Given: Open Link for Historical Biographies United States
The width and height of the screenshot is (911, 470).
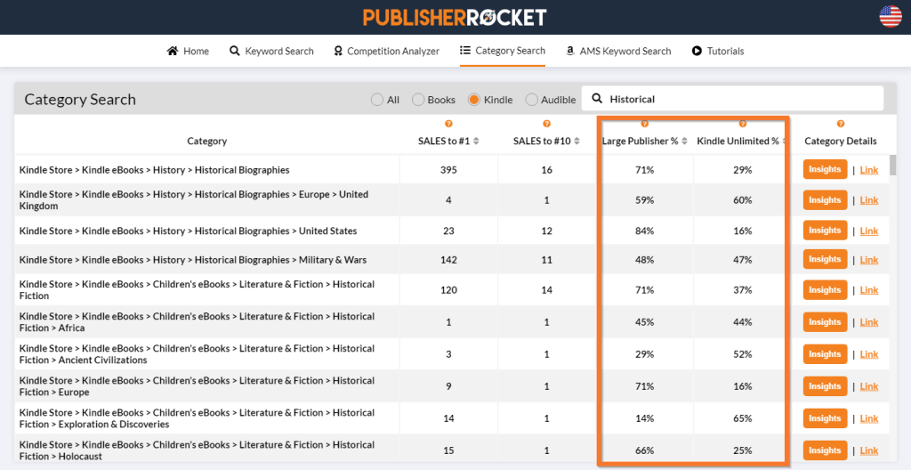Looking at the screenshot, I should (868, 231).
